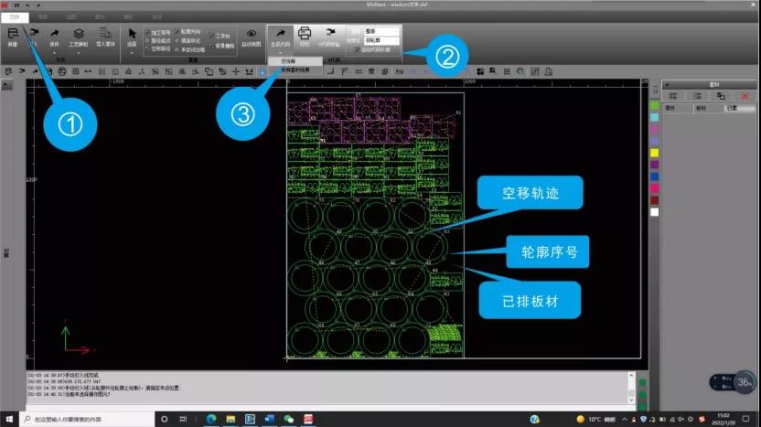The image size is (761, 427).
Task: Activate the 选择 arrow cursor tool
Action: coord(132,33)
